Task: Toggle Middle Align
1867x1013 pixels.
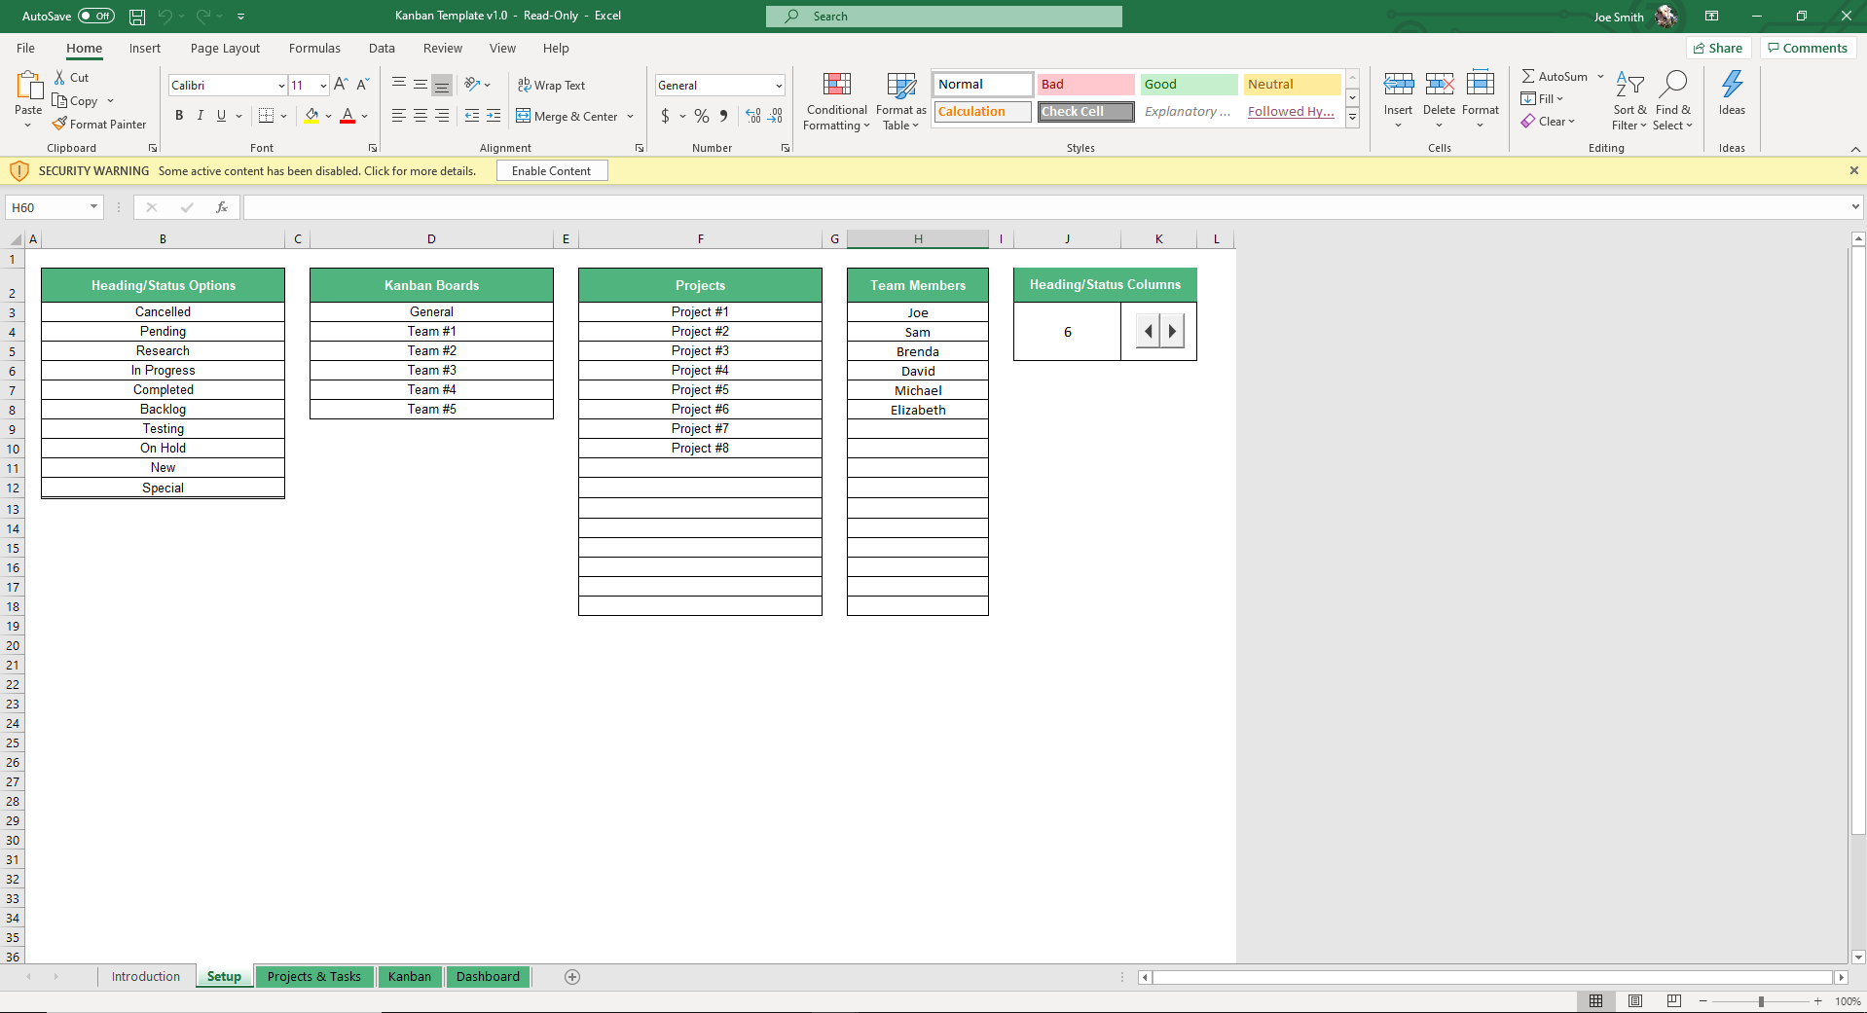Action: pos(421,86)
